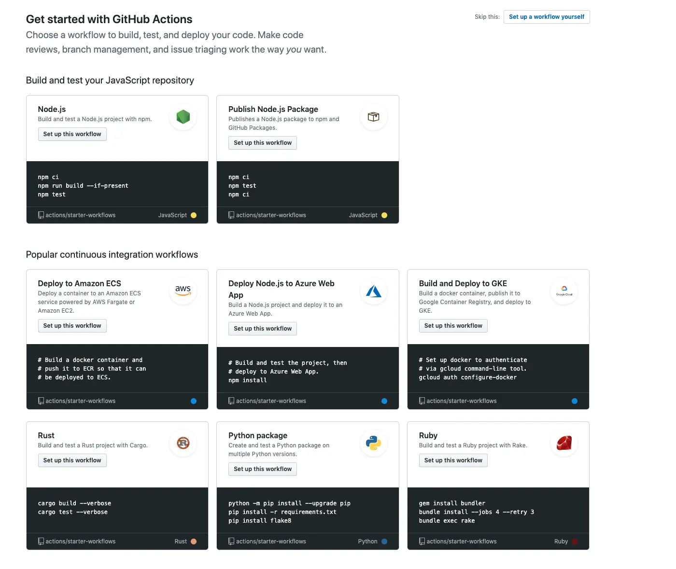Click repo icon in Azure Web App card footer

click(231, 401)
